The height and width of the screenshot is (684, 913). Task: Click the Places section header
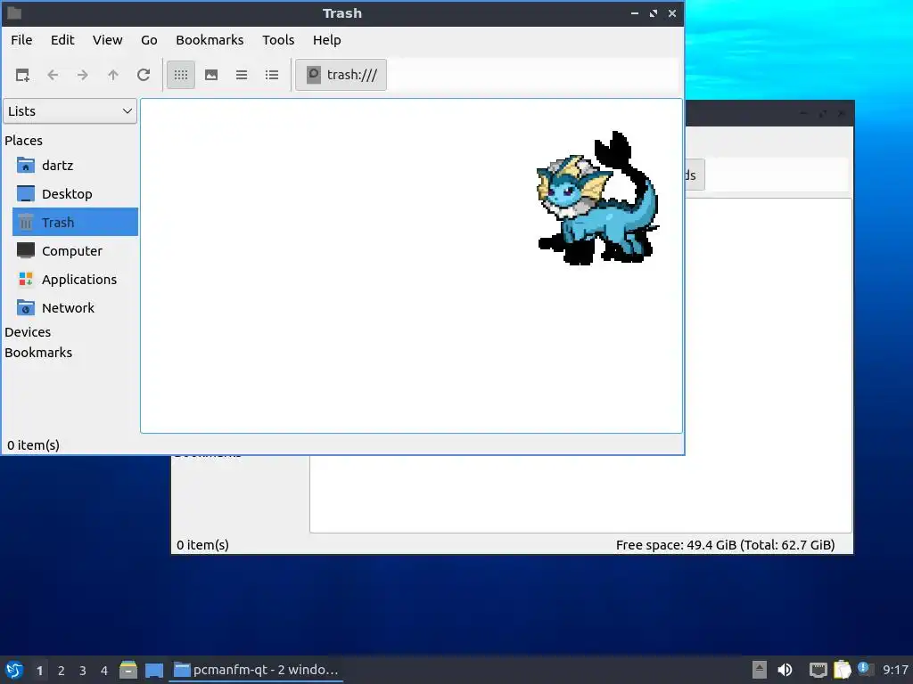click(x=24, y=141)
